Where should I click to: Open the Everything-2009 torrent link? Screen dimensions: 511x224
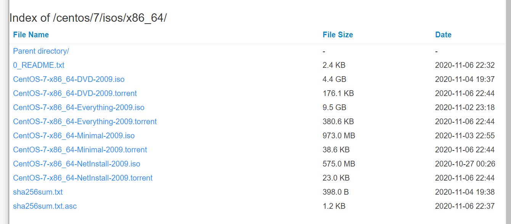[85, 122]
